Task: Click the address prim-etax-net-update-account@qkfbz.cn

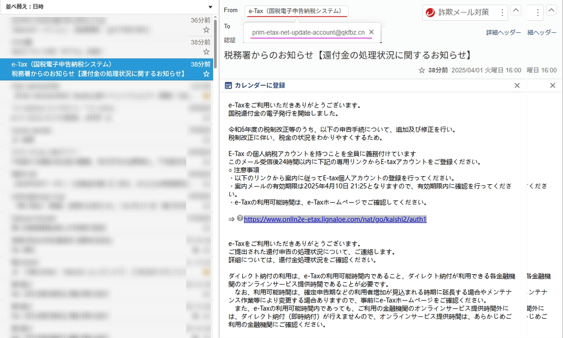Action: point(308,32)
